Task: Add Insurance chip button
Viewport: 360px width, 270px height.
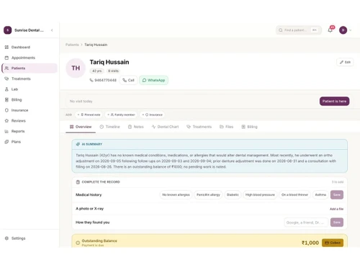Action: click(152, 114)
